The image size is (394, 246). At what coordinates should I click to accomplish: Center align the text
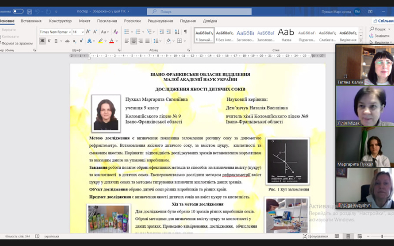click(x=133, y=41)
